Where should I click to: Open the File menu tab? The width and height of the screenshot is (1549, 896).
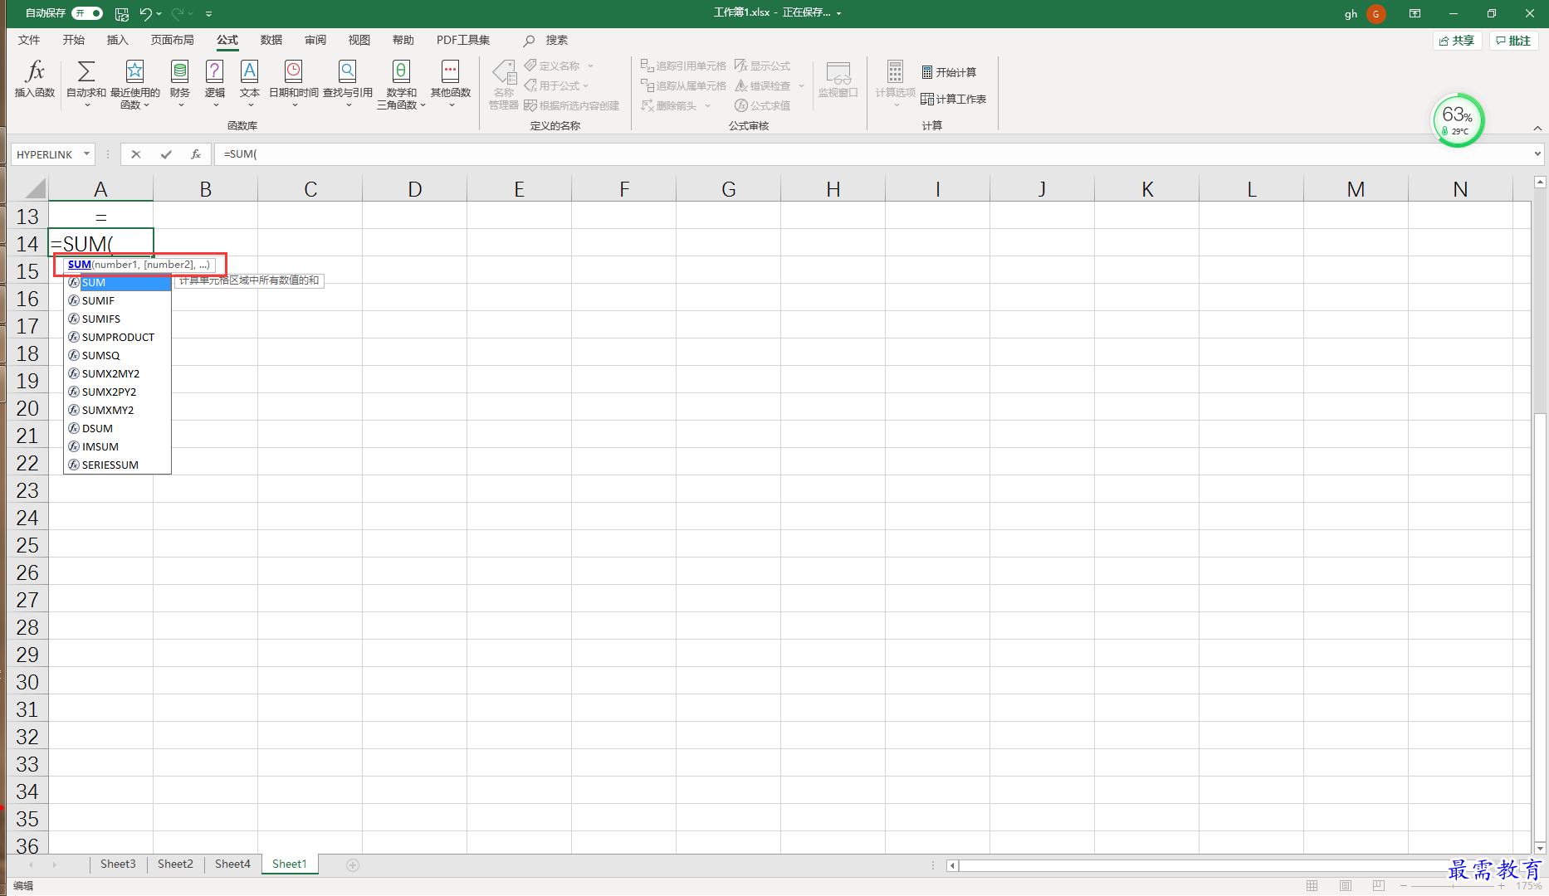coord(29,40)
